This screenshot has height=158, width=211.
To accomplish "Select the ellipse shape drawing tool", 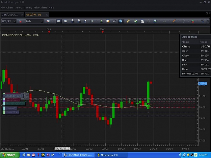I will click(183, 21).
